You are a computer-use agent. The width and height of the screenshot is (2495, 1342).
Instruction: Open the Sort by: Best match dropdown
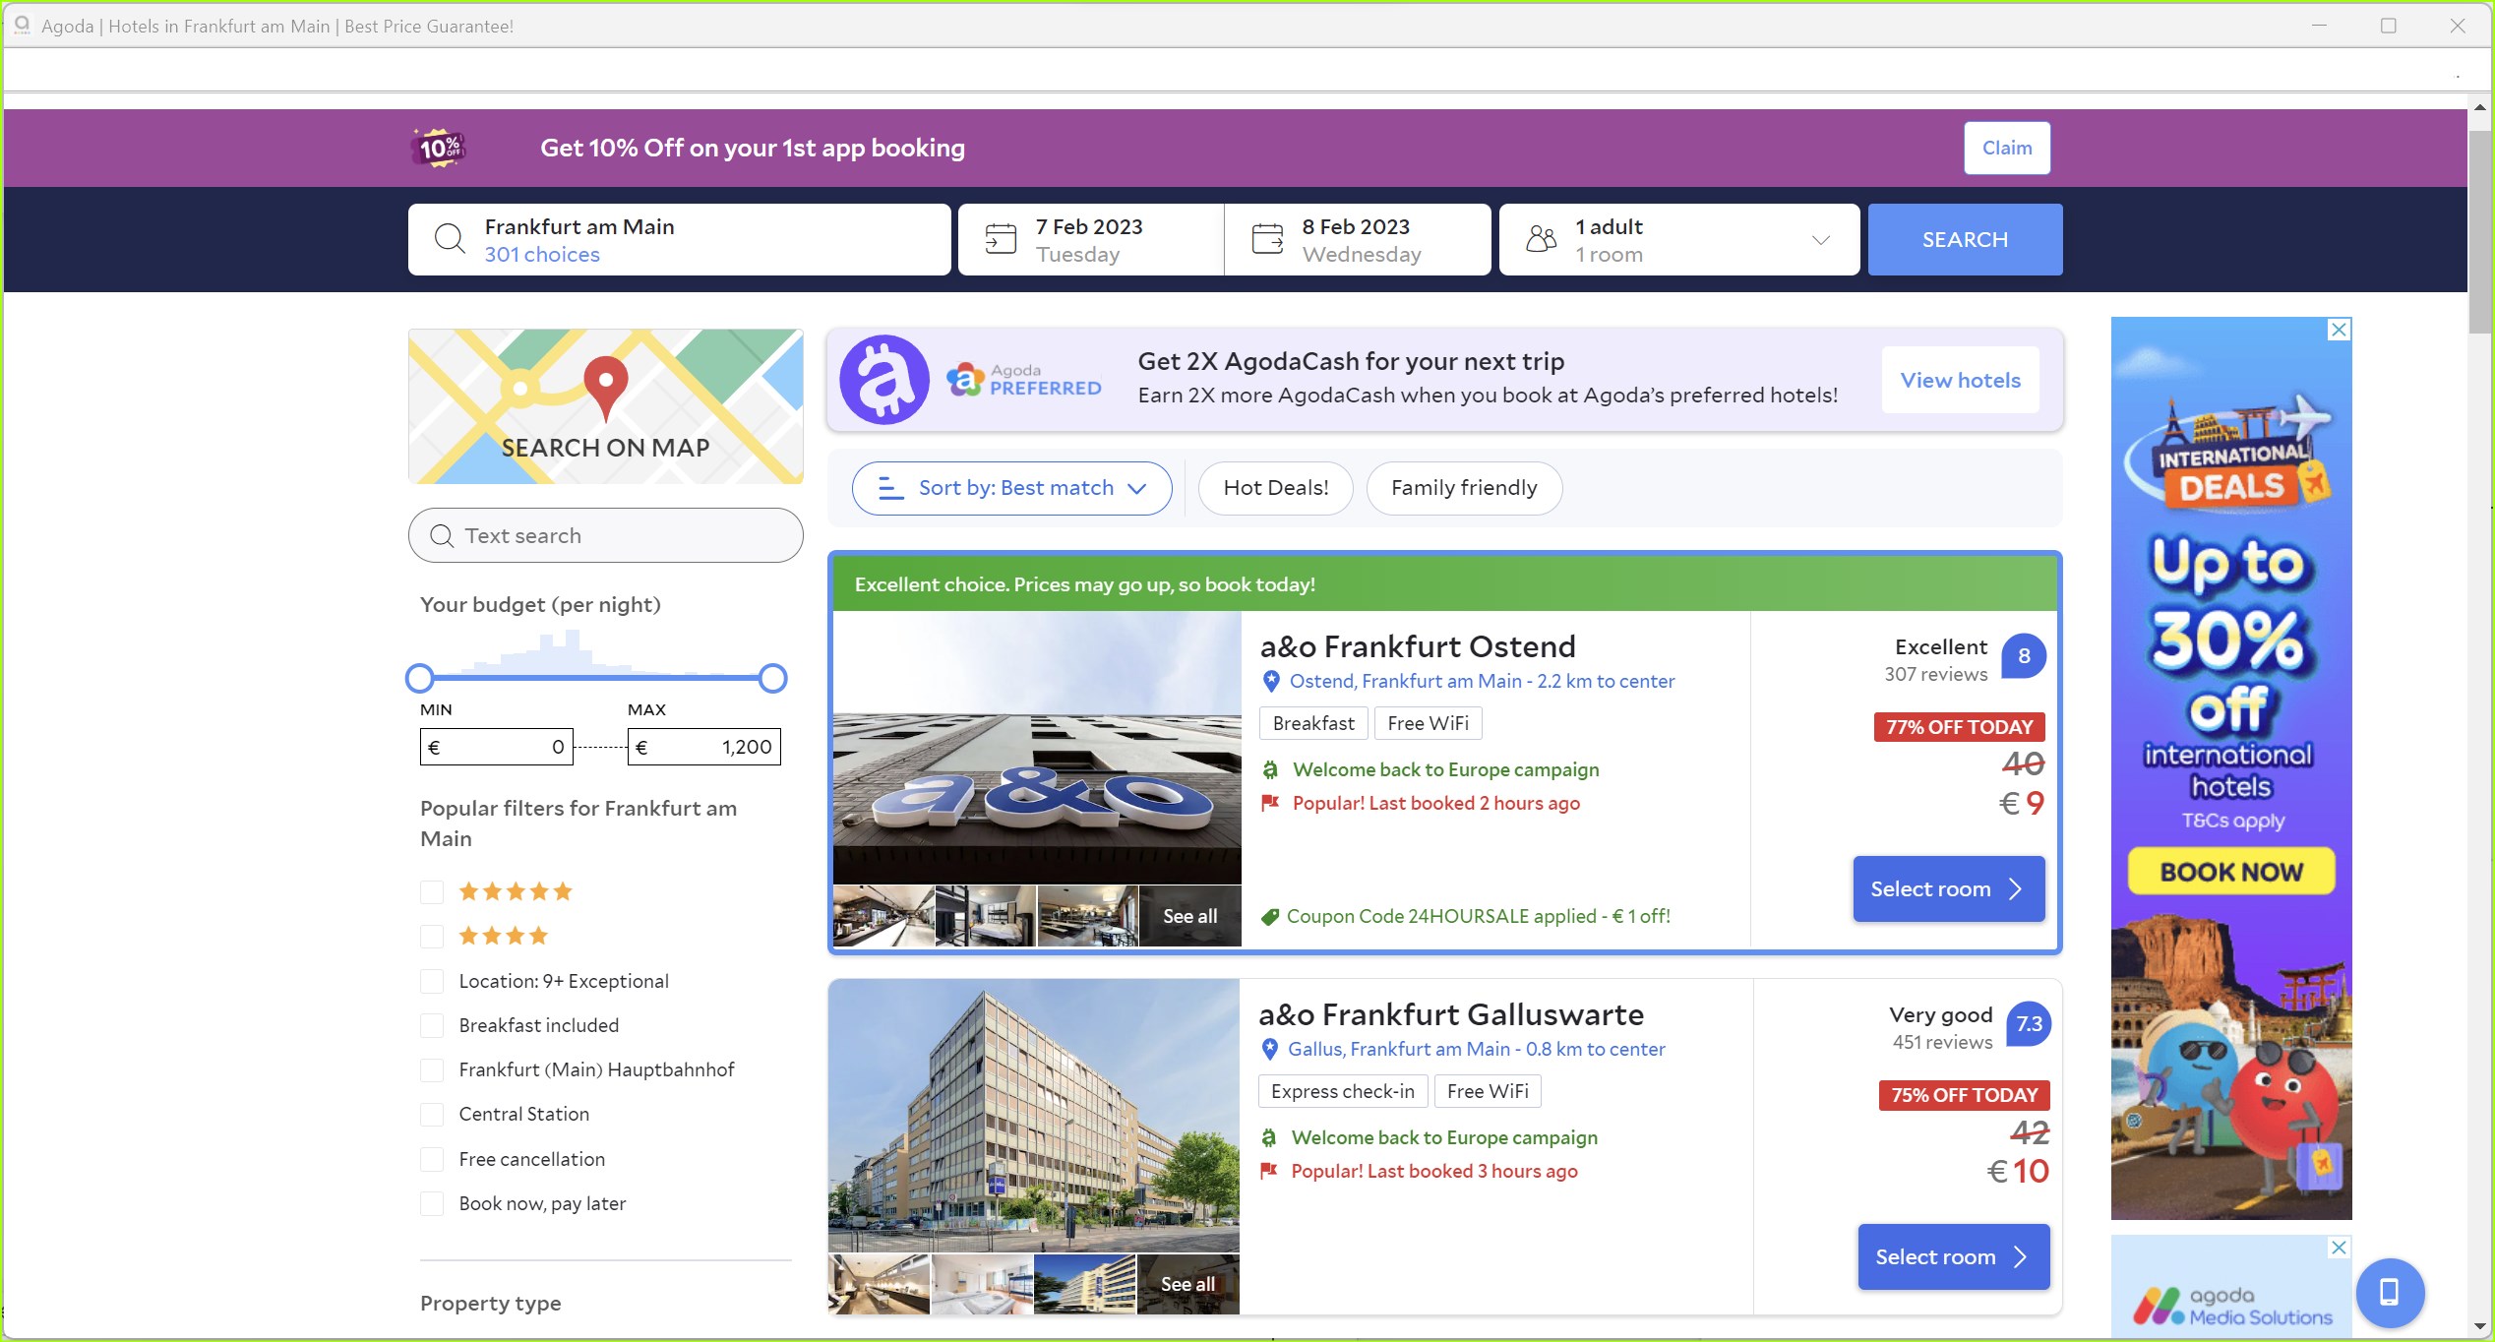(x=1011, y=488)
